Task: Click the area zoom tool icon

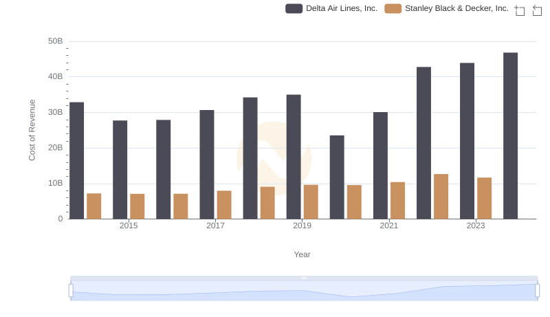Action: tap(520, 10)
